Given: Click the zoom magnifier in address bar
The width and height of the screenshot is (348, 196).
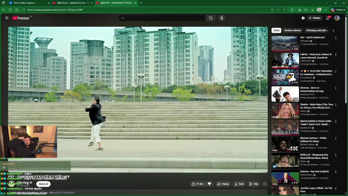Looking at the screenshot, I should click(278, 10).
